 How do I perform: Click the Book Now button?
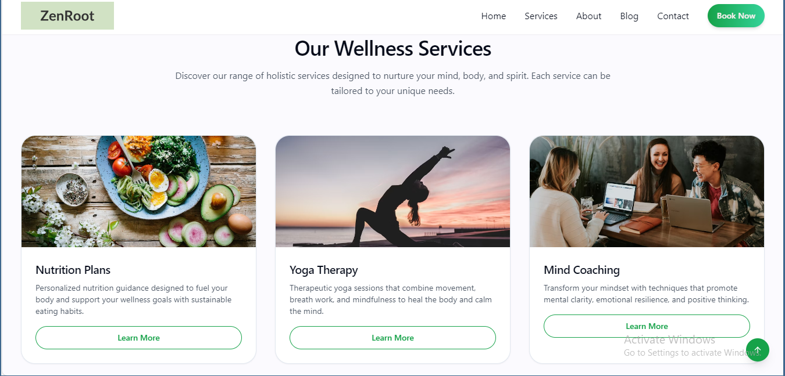click(736, 16)
